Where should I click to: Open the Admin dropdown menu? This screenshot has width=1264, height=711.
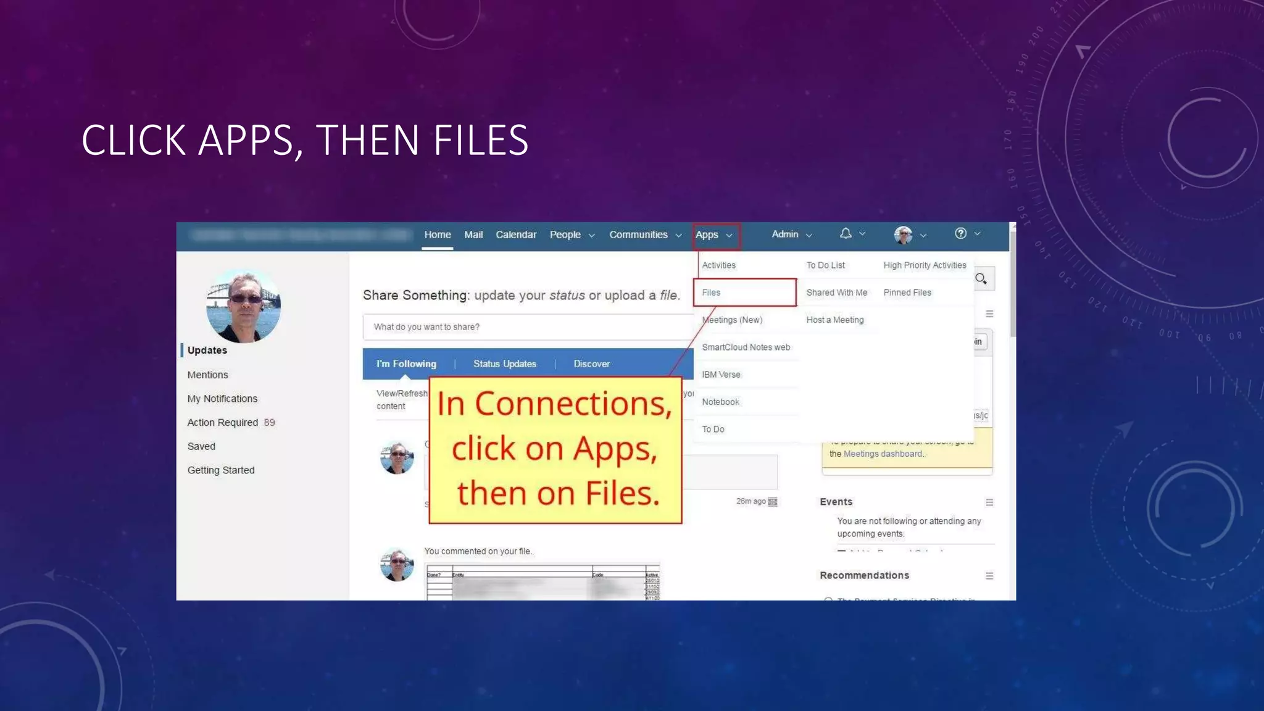[x=791, y=235]
